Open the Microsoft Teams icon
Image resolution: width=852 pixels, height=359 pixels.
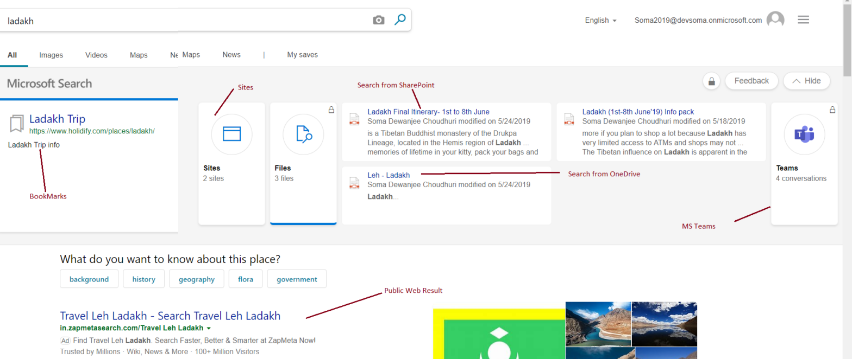804,134
